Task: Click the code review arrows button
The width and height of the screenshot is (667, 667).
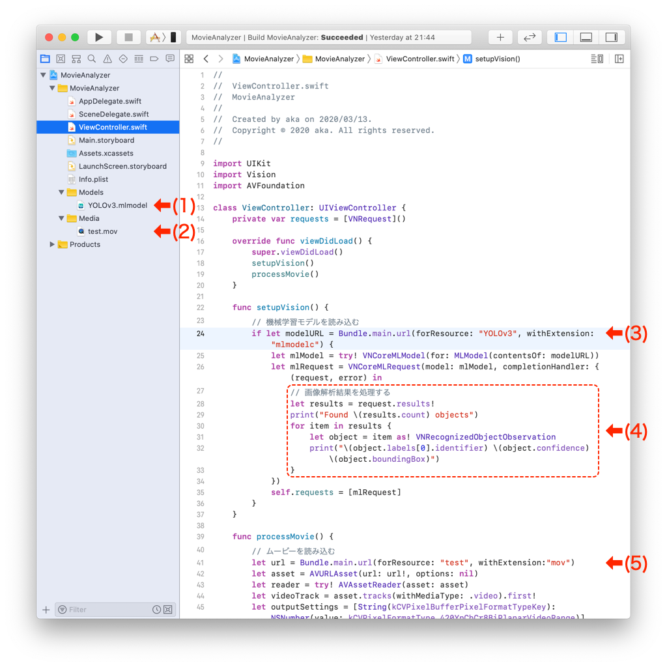Action: click(x=530, y=38)
